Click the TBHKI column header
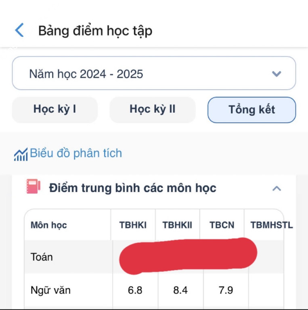This screenshot has height=310, width=308. point(133,225)
